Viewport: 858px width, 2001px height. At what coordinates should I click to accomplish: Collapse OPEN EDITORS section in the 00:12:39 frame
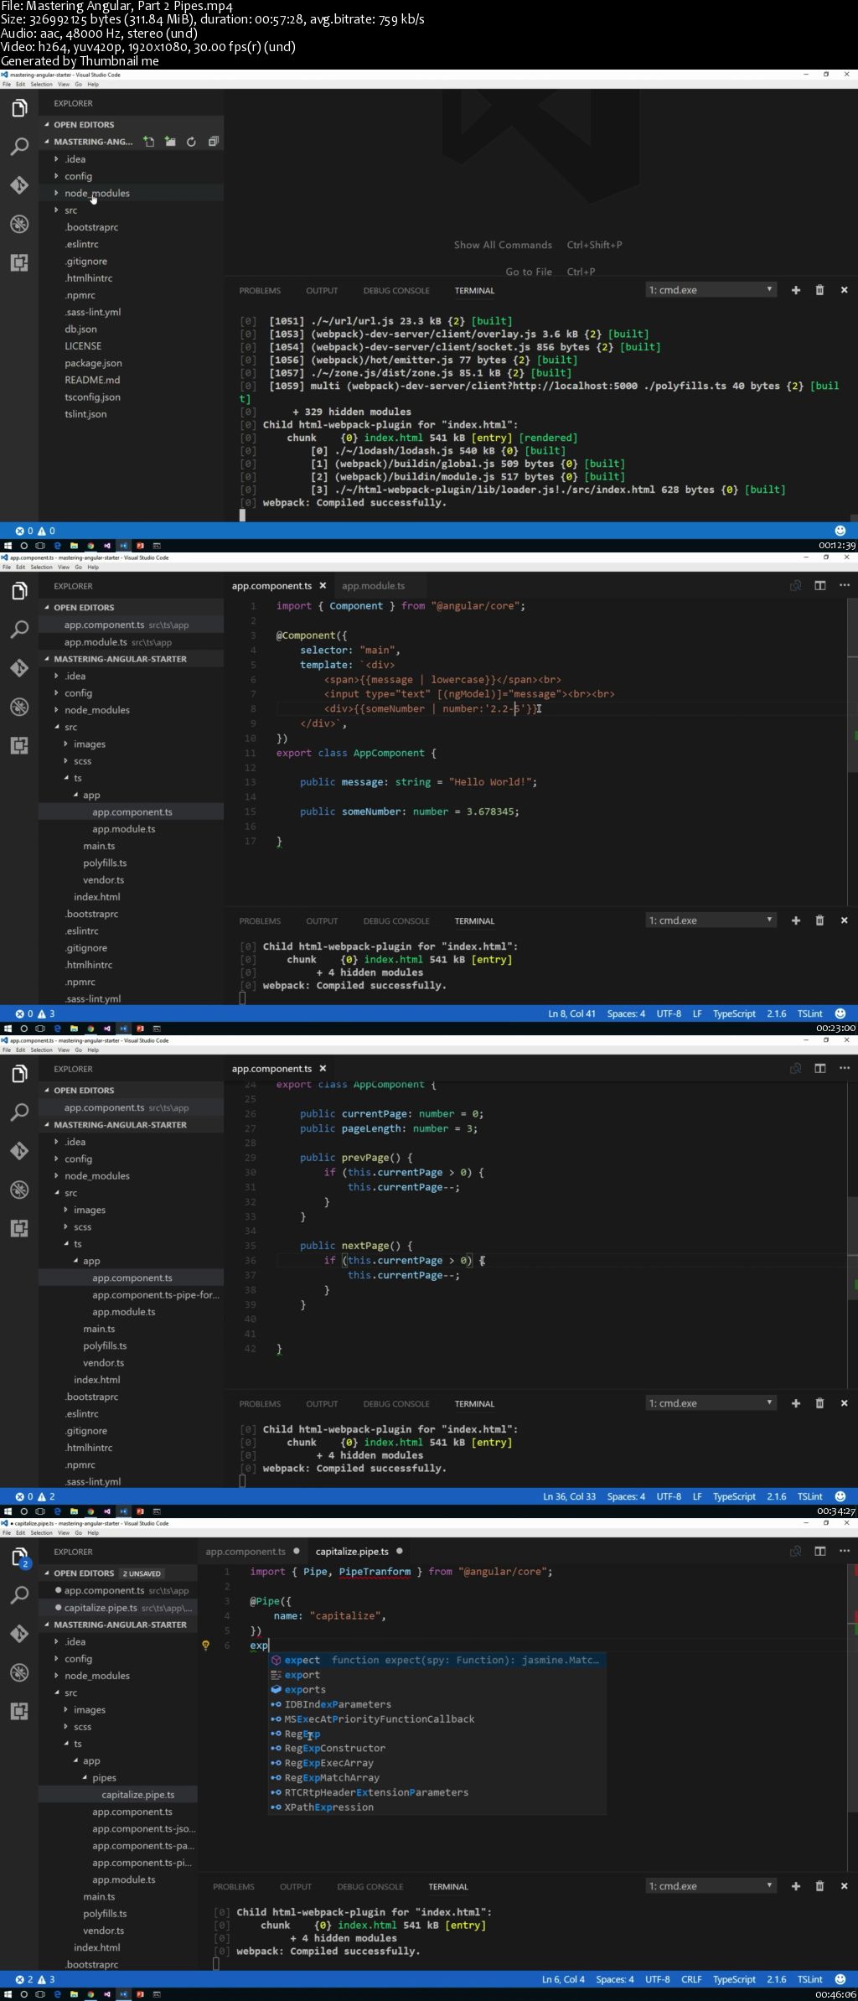(x=84, y=124)
